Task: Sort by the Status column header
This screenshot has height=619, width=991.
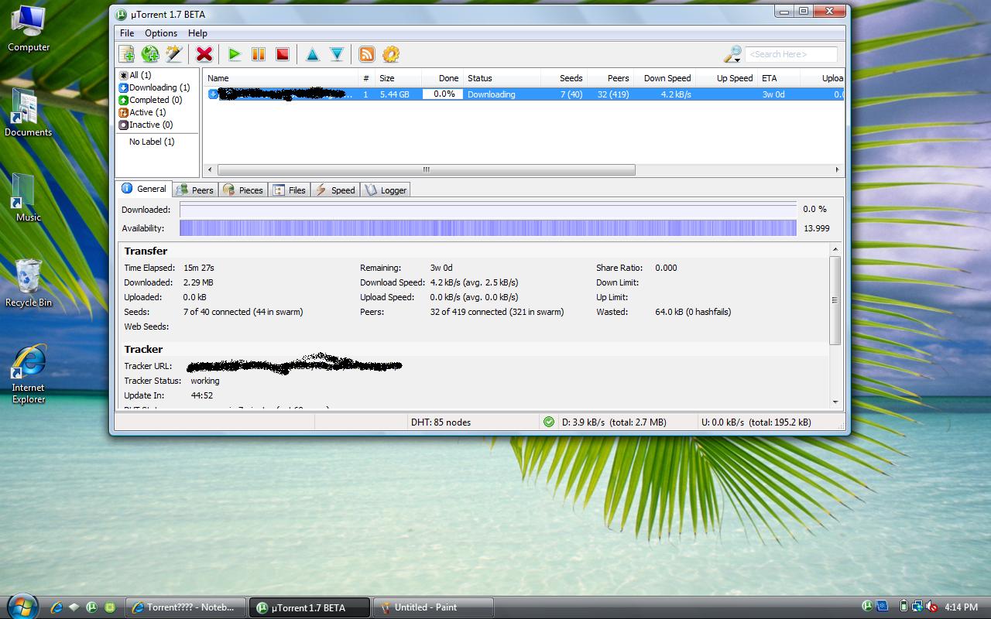Action: (502, 78)
